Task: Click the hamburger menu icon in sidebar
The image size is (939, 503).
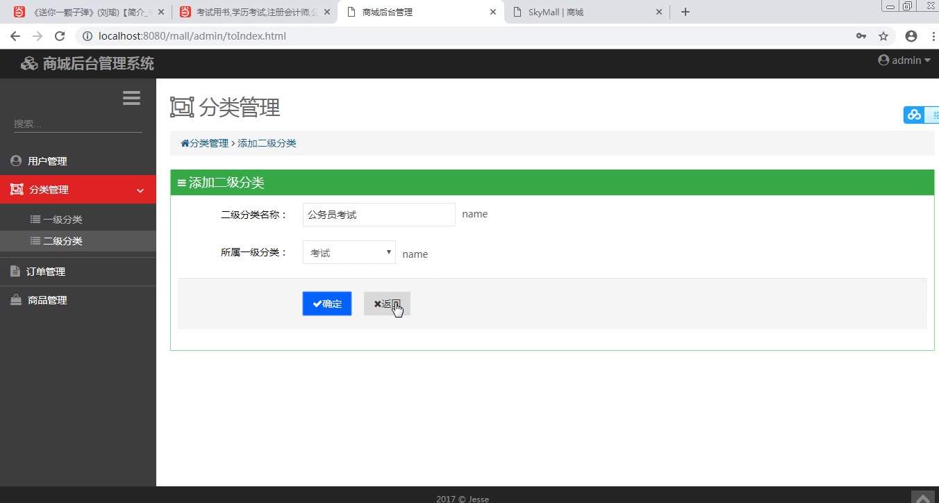Action: (x=131, y=98)
